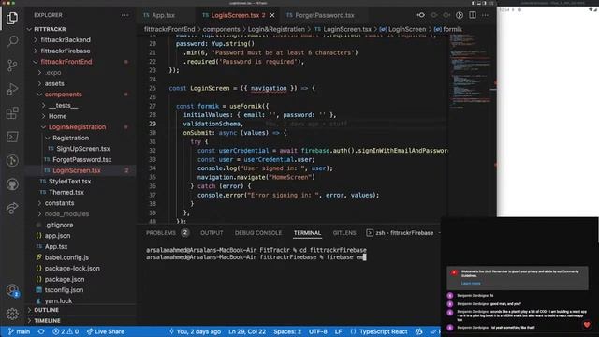Select the LoginScreen.tsx editor tab
Viewport: 599px width, 337px height.
coord(234,15)
